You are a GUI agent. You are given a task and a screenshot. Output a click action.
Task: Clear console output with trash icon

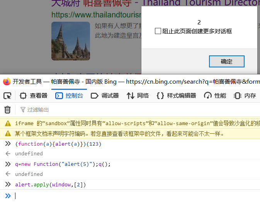(x=7, y=110)
